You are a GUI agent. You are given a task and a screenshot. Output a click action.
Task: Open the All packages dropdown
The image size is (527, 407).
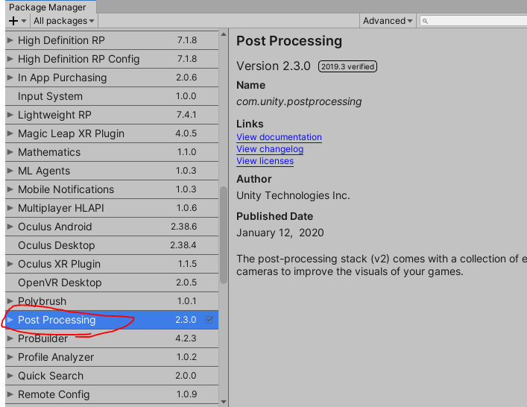64,21
